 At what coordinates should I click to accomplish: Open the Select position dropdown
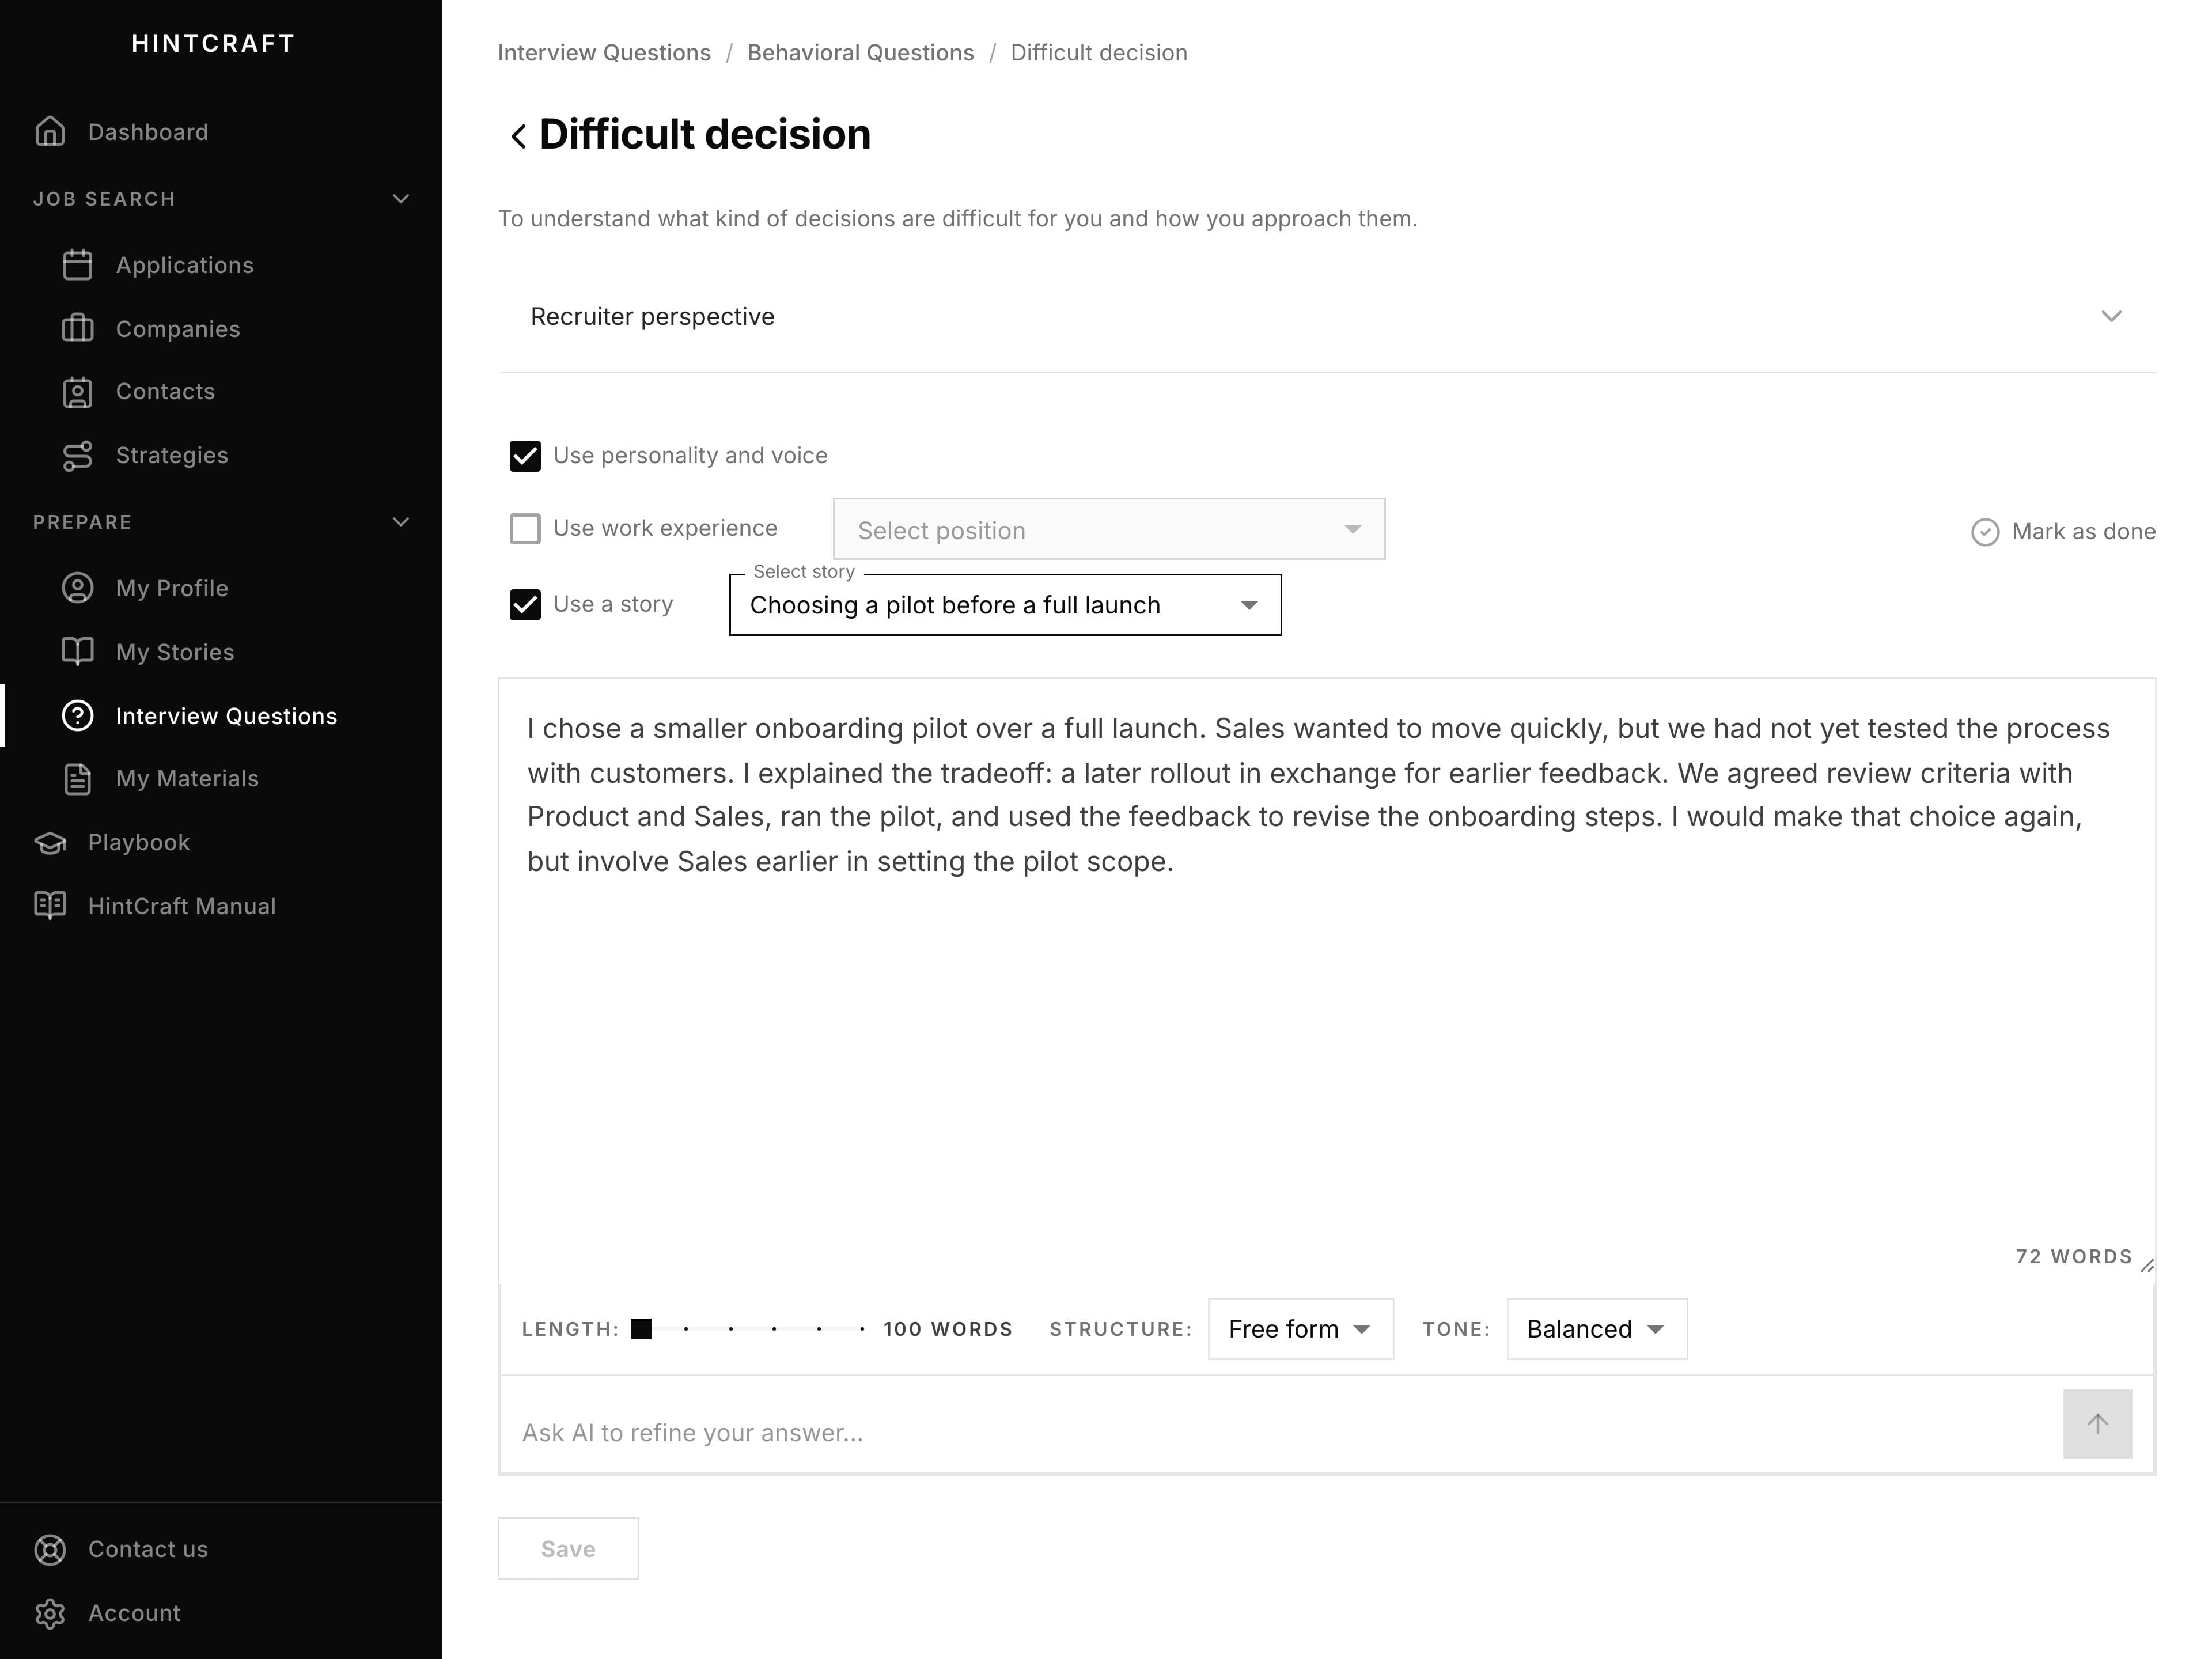[1109, 529]
